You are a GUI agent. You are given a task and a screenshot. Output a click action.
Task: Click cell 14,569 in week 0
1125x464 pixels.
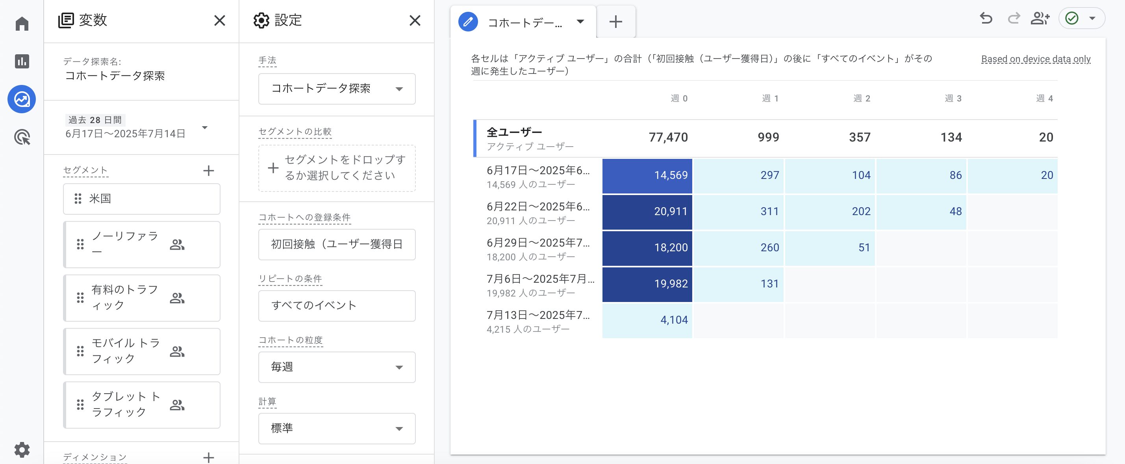[647, 176]
